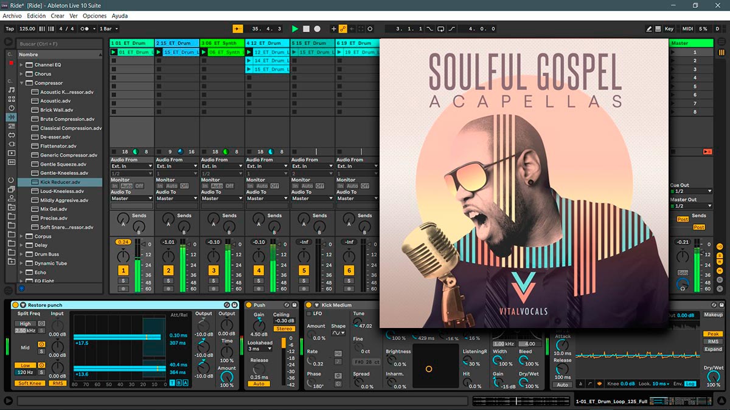Viewport: 730px width, 410px height.
Task: Adjust the Gain knob in Push limiter
Action: click(258, 326)
